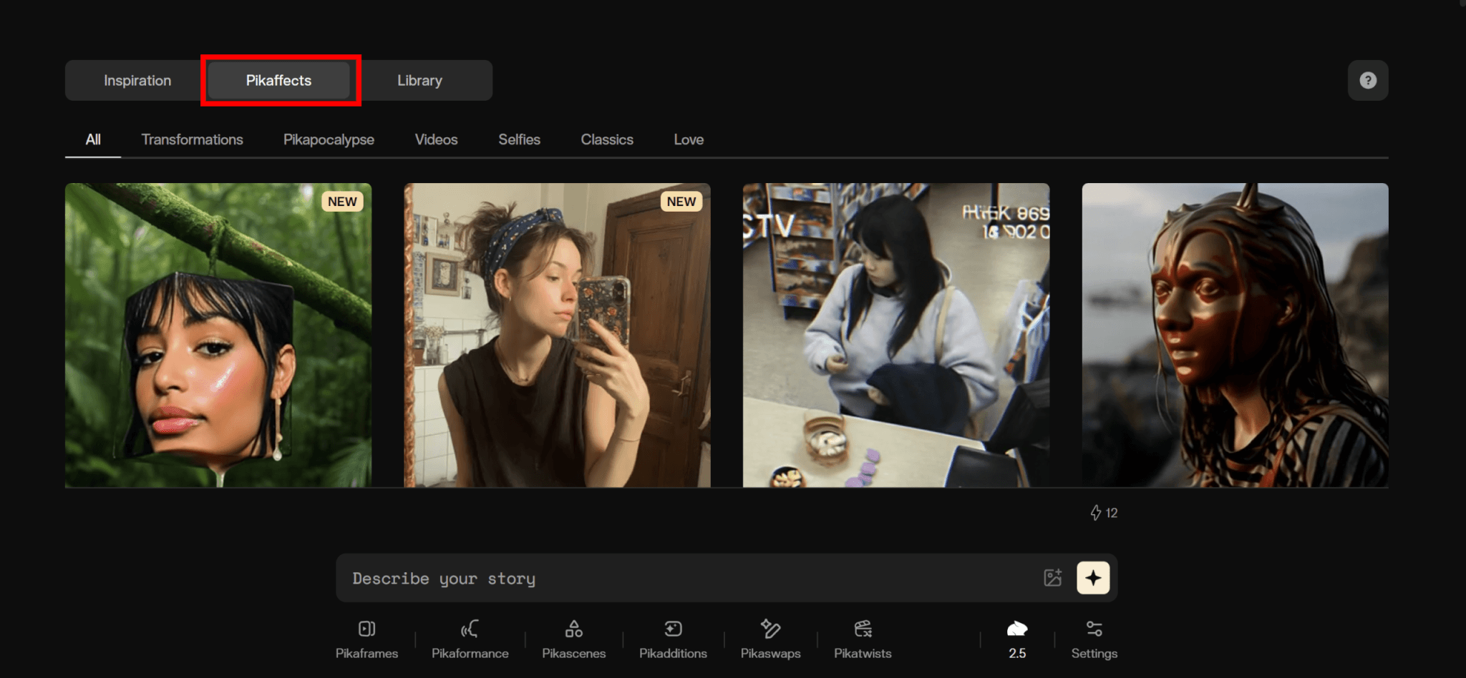
Task: Open the jungle face cube effect thumbnail
Action: pyautogui.click(x=218, y=335)
